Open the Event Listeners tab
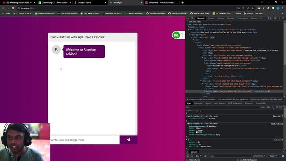Image resolution: width=286 pixels, height=161 pixels. (x=219, y=103)
